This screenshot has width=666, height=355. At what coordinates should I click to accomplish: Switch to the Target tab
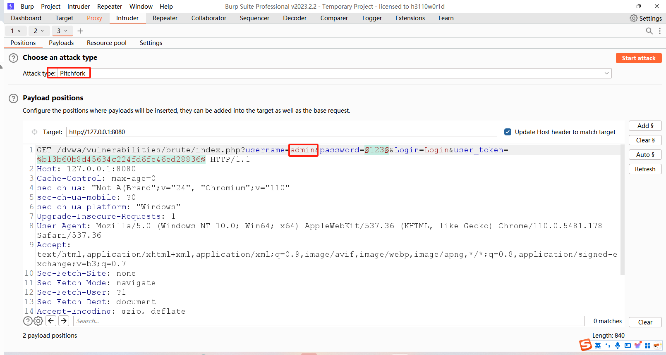64,18
